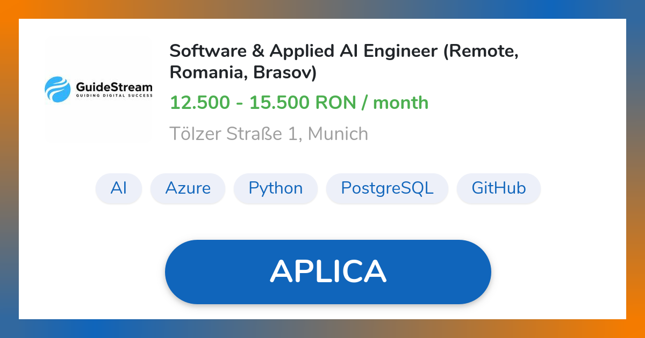The image size is (645, 338).
Task: Click the salary range text
Action: tap(299, 102)
